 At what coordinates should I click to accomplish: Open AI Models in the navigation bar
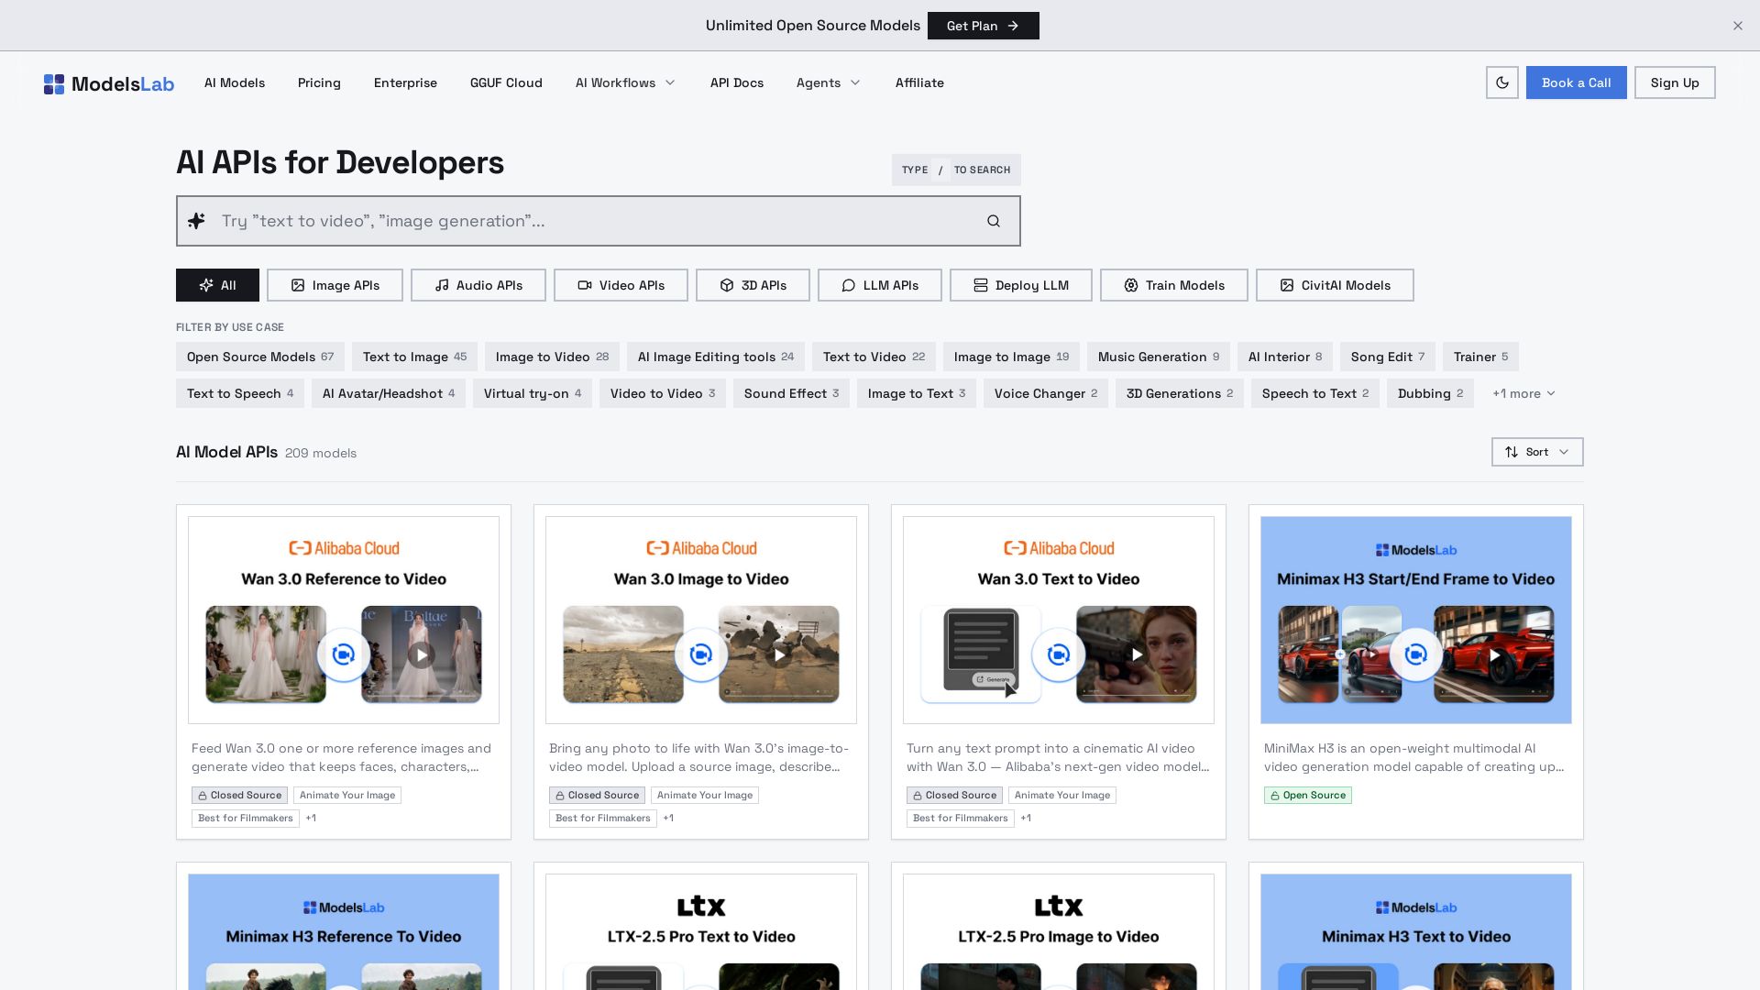click(235, 82)
